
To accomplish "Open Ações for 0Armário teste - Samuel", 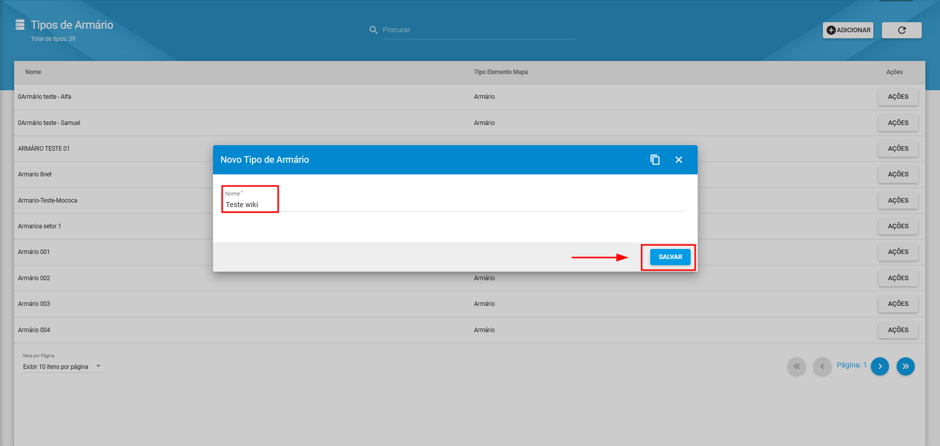I will pos(898,123).
